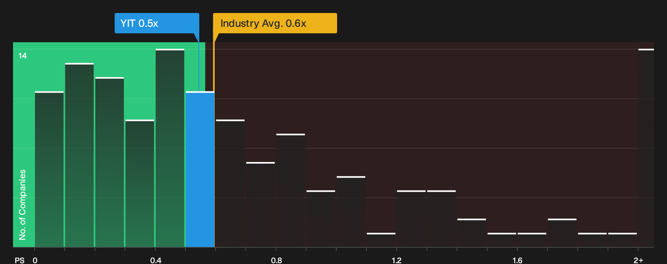The image size is (667, 264).
Task: Click the bar starting at PS 0.4
Action: click(170, 148)
